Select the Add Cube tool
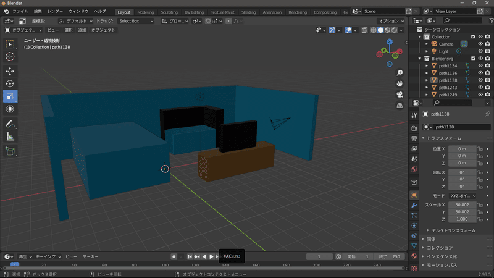 click(x=10, y=151)
